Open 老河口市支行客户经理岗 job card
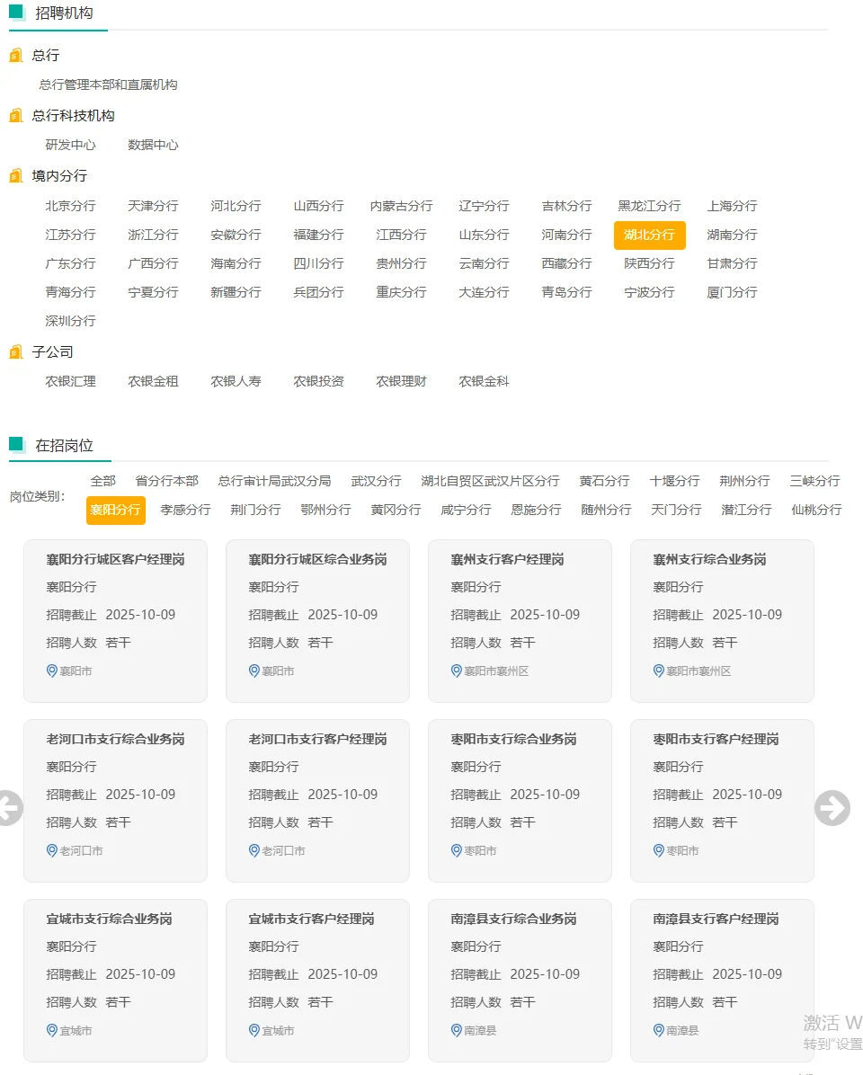This screenshot has width=863, height=1075. tap(317, 801)
